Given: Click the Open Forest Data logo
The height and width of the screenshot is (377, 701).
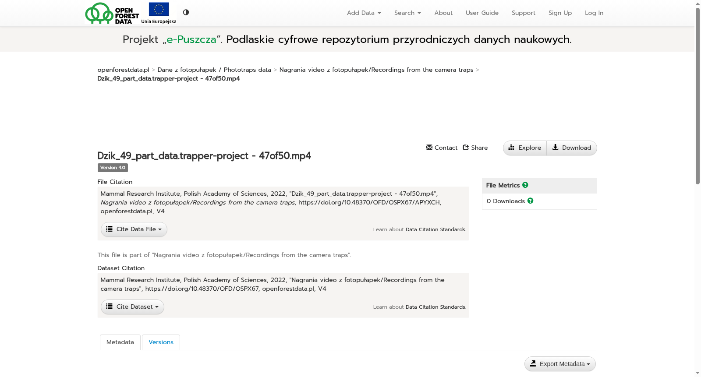Looking at the screenshot, I should click(112, 13).
